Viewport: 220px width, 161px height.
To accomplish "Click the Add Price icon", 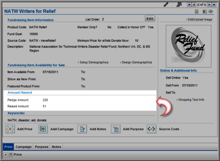I will pos(10,129).
